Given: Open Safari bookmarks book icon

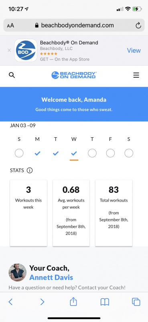Looking at the screenshot, I should point(105,302).
